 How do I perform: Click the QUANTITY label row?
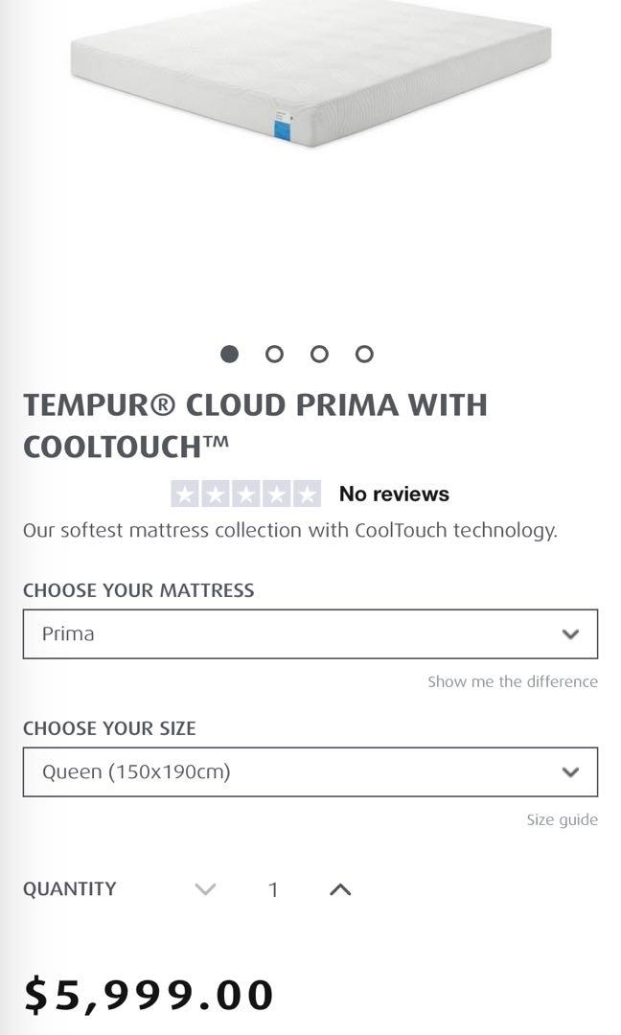click(71, 889)
